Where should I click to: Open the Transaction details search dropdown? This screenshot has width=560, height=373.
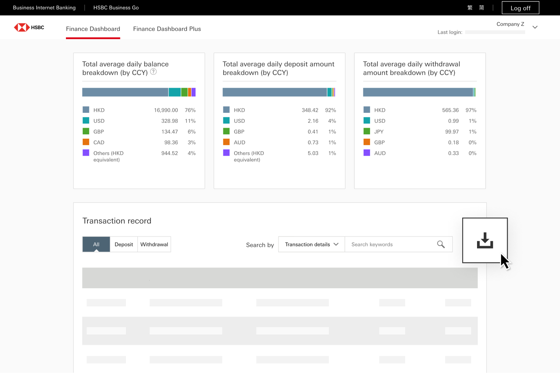311,245
